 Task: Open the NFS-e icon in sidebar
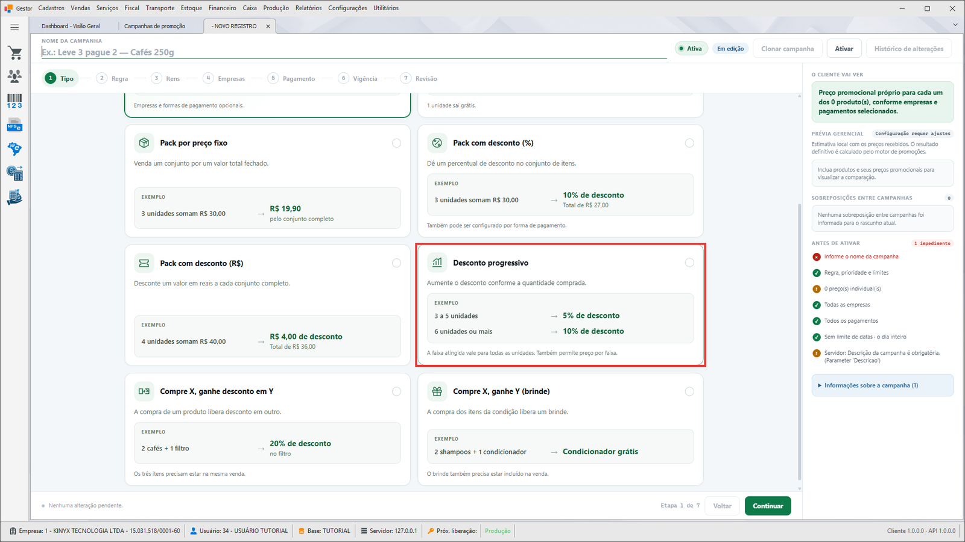[x=14, y=125]
